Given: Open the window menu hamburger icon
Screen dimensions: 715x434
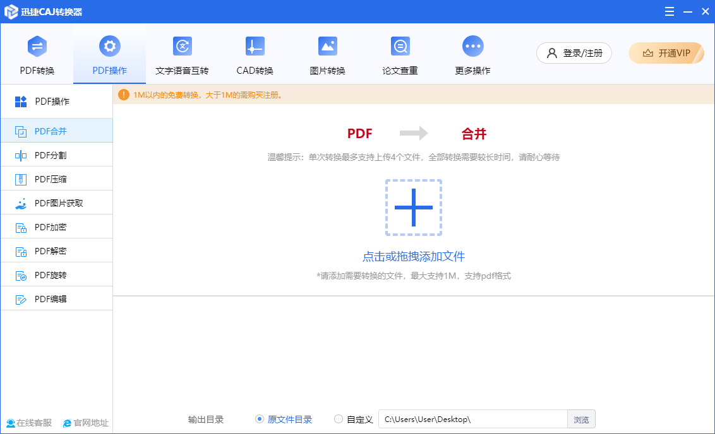Looking at the screenshot, I should (670, 11).
